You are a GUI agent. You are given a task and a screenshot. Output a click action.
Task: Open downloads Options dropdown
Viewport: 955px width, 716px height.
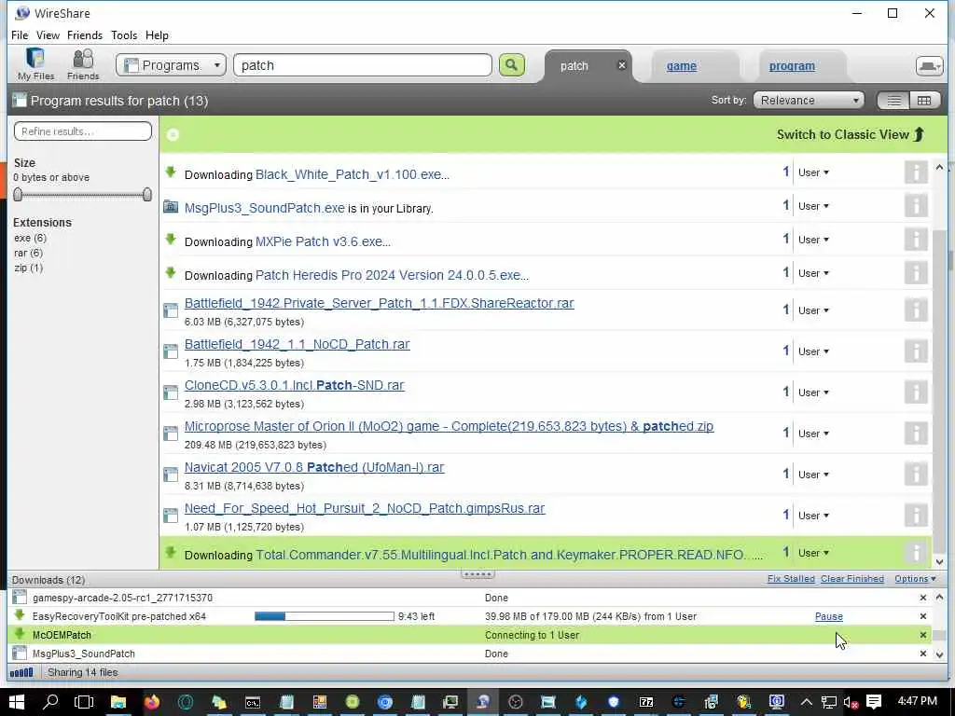point(915,579)
